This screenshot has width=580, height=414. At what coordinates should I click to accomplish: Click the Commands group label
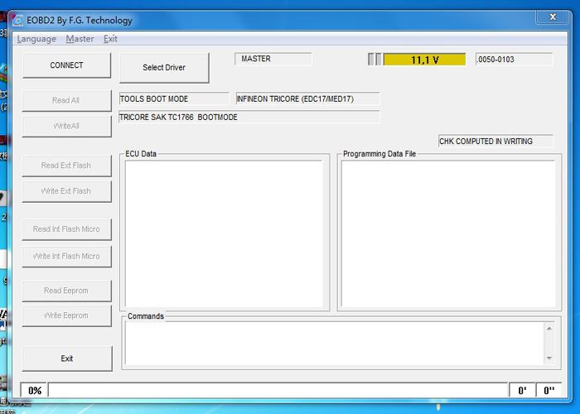point(145,316)
